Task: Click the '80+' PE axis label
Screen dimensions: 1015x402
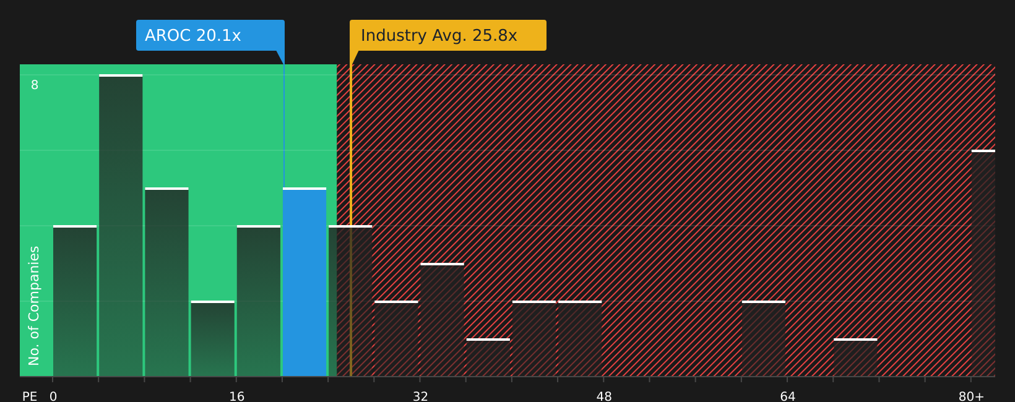Action: 971,396
